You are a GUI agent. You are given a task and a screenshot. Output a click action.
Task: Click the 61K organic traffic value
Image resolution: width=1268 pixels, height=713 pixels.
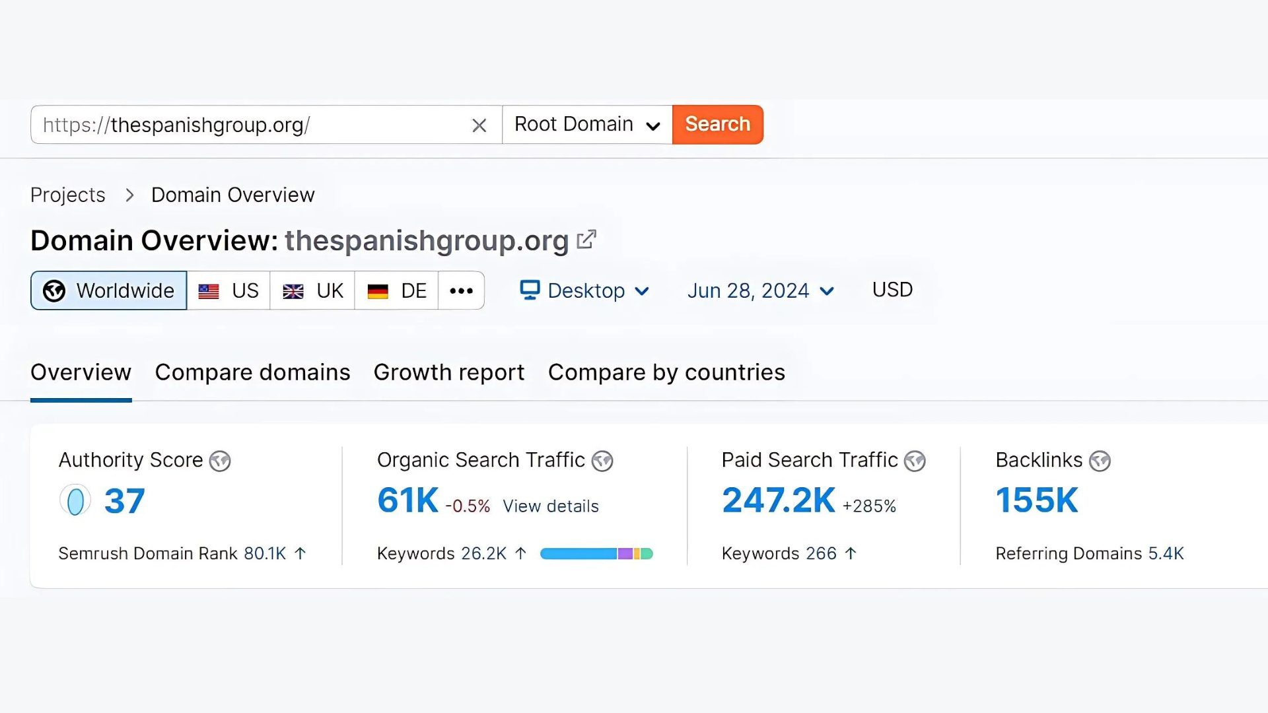click(407, 500)
